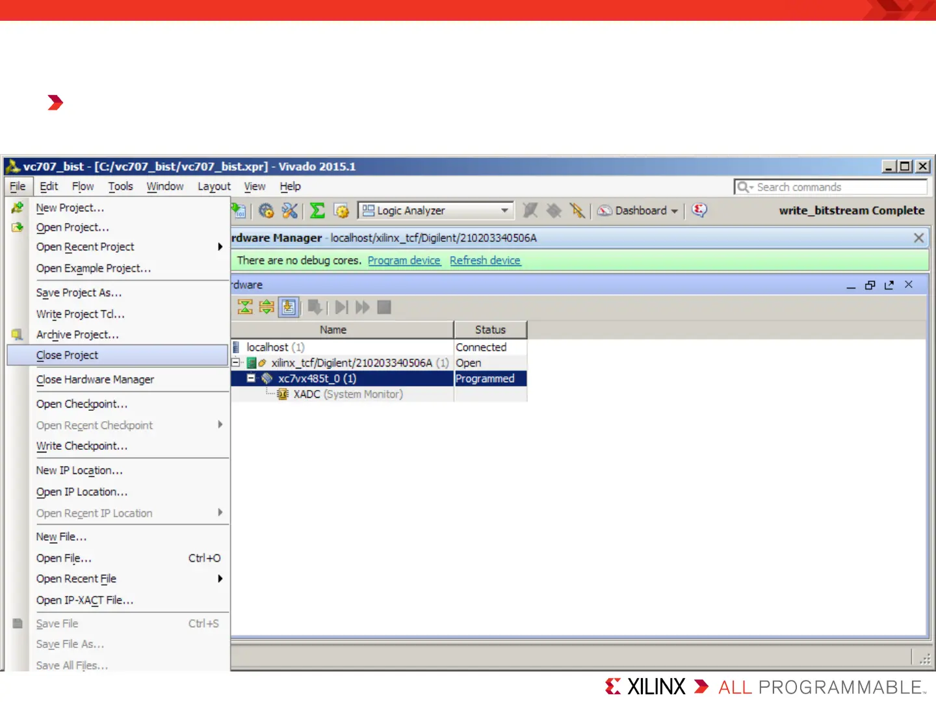Collapse the xc7vx485t_0 tree node

(251, 378)
